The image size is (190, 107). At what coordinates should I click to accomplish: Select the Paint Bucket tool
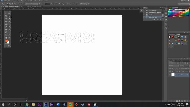(x=9, y=27)
